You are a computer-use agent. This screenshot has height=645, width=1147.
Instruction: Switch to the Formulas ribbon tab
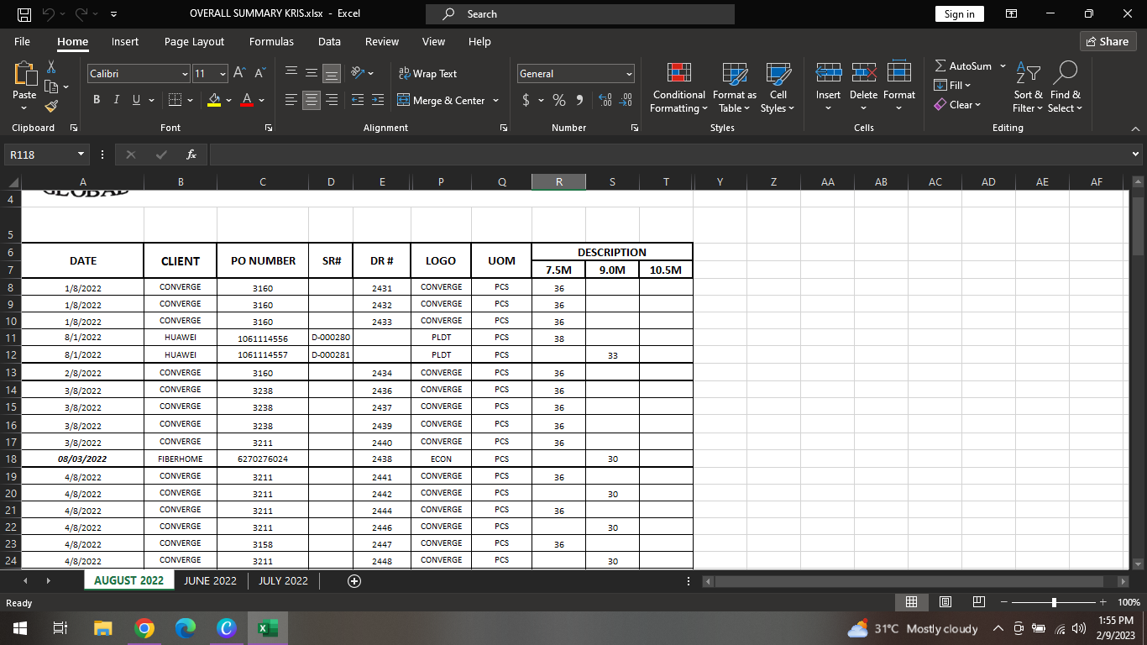click(271, 41)
